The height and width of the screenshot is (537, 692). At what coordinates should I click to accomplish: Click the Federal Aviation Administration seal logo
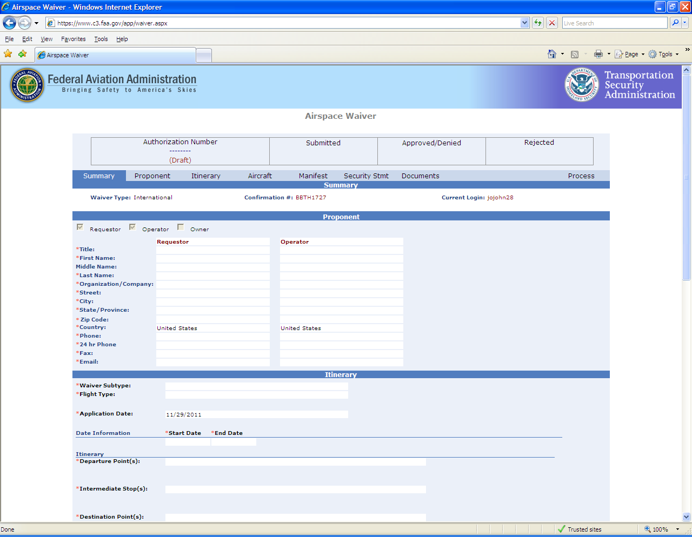(27, 85)
